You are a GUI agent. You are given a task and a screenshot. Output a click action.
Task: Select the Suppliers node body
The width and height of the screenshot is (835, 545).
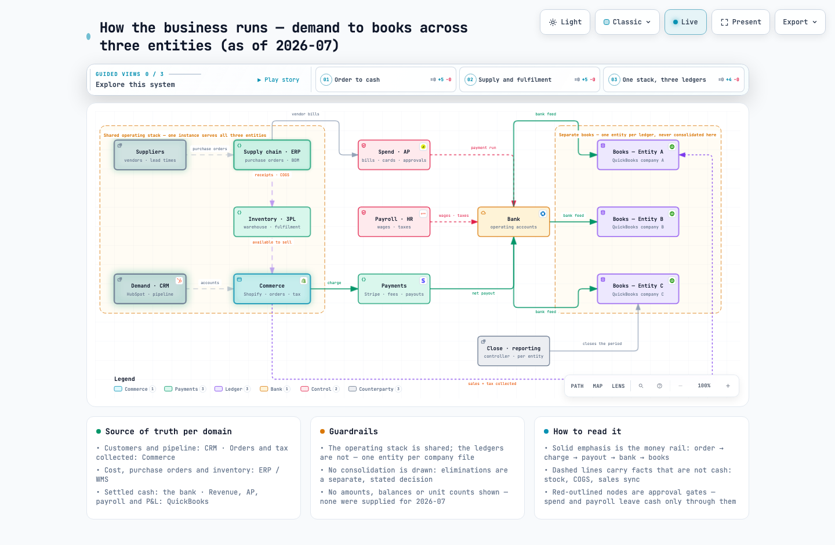[150, 155]
